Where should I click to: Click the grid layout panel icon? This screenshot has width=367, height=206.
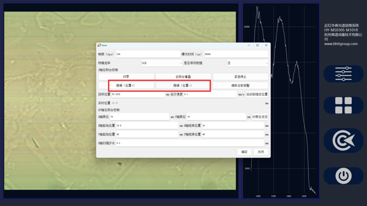tap(343, 105)
